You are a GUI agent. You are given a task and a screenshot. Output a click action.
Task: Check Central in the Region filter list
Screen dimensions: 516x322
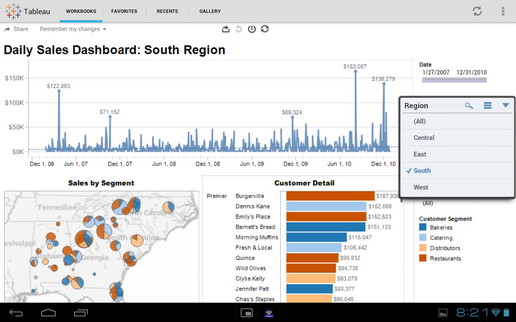(424, 138)
